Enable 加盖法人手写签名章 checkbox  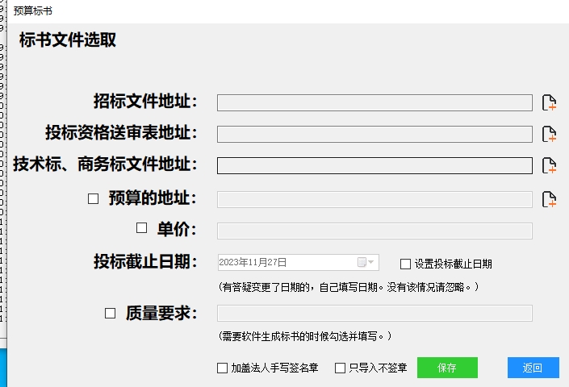(x=222, y=368)
